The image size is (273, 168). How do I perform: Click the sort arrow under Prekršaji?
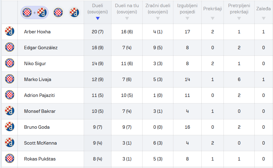(x=213, y=18)
